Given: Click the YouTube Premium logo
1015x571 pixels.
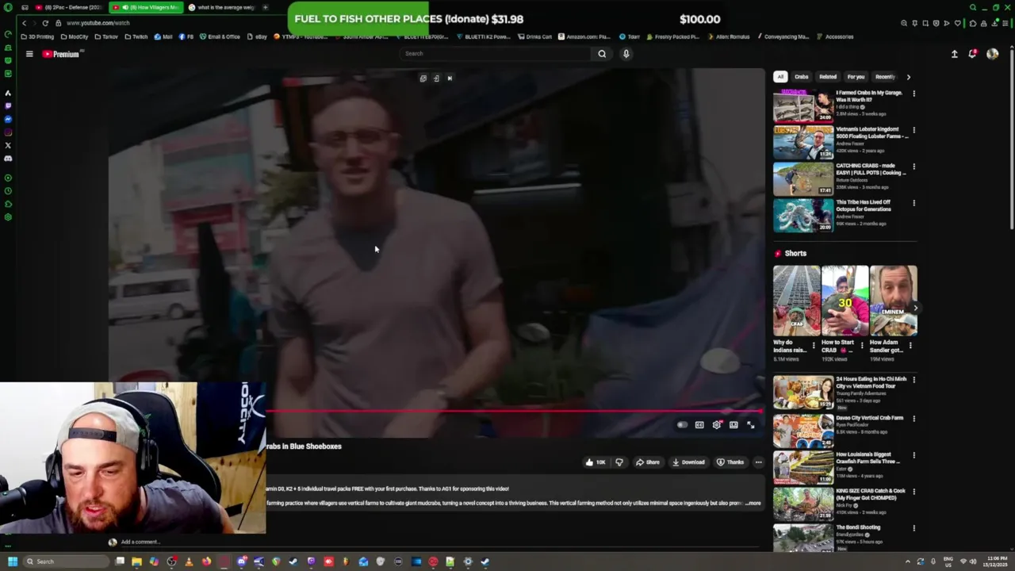Looking at the screenshot, I should pos(62,54).
